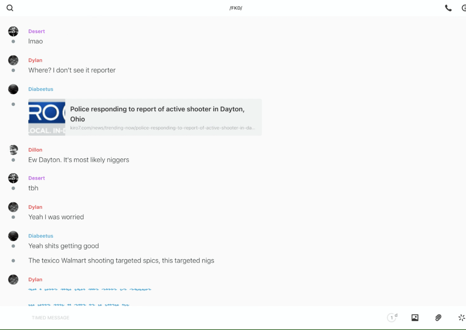Click the /FKD/ conversation title
The height and width of the screenshot is (330, 466).
point(235,8)
